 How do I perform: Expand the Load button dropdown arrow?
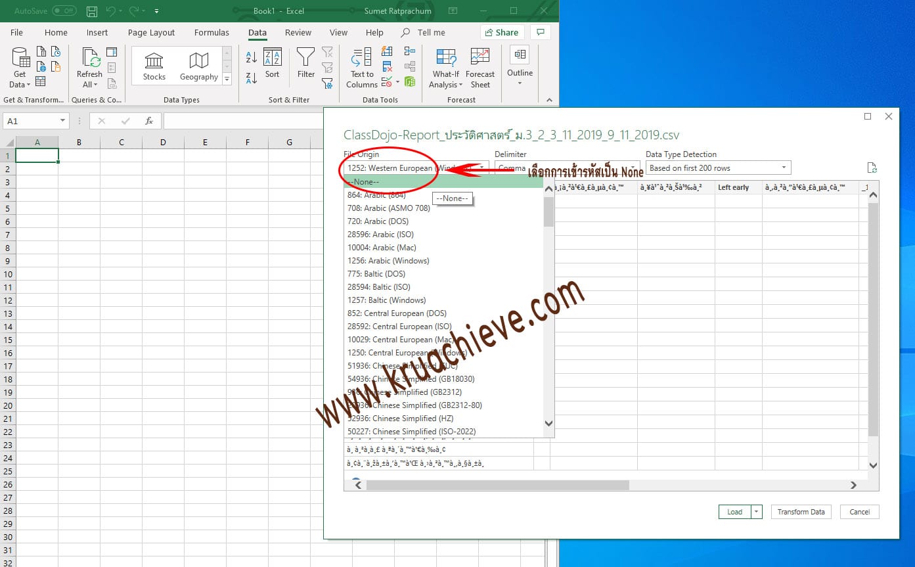coord(757,512)
